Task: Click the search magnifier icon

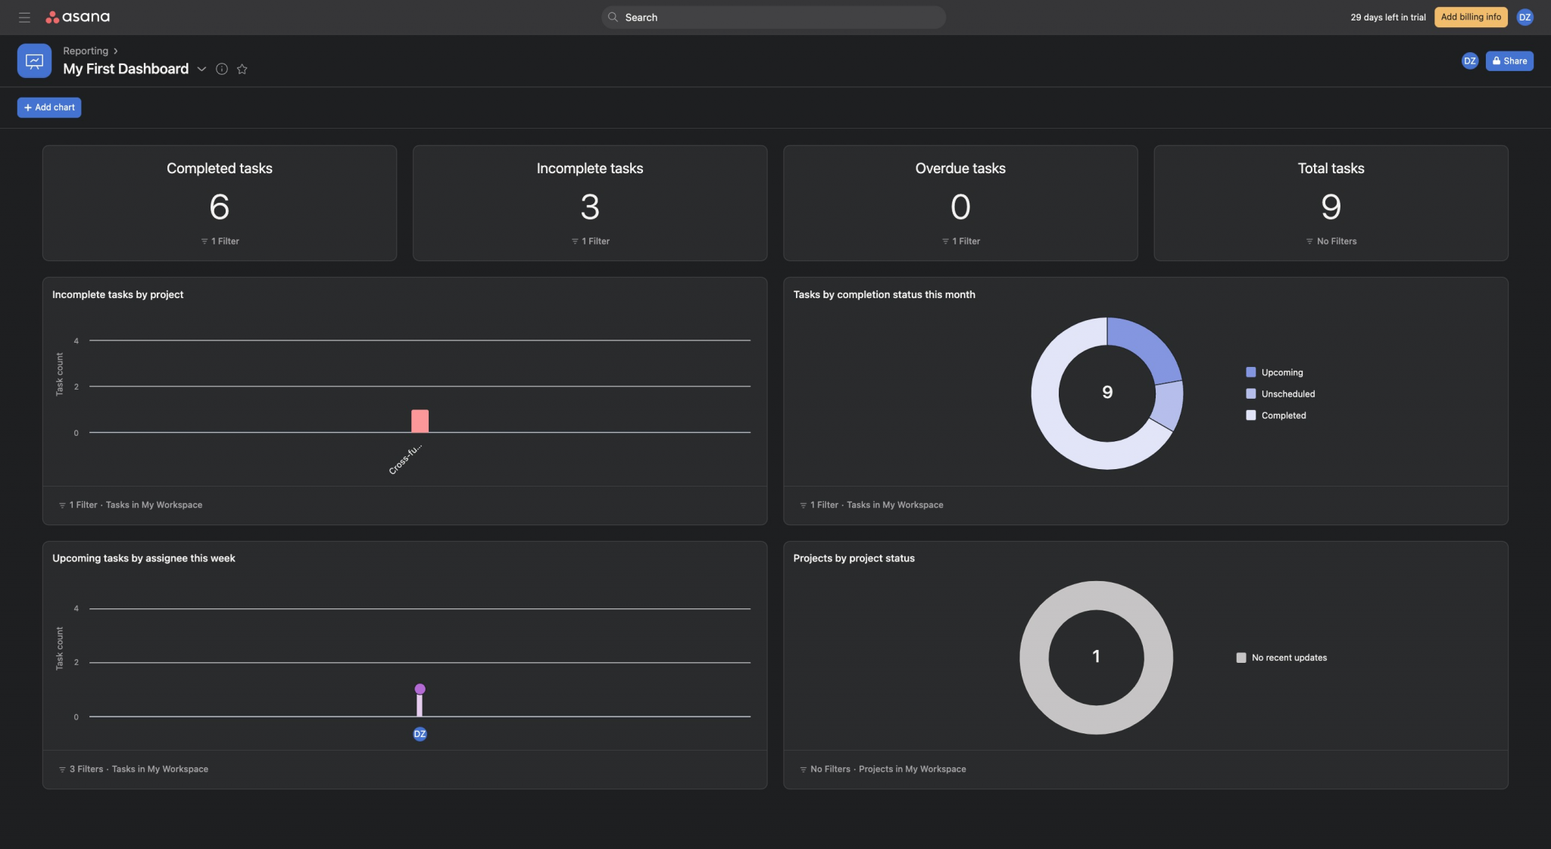Action: [x=613, y=17]
